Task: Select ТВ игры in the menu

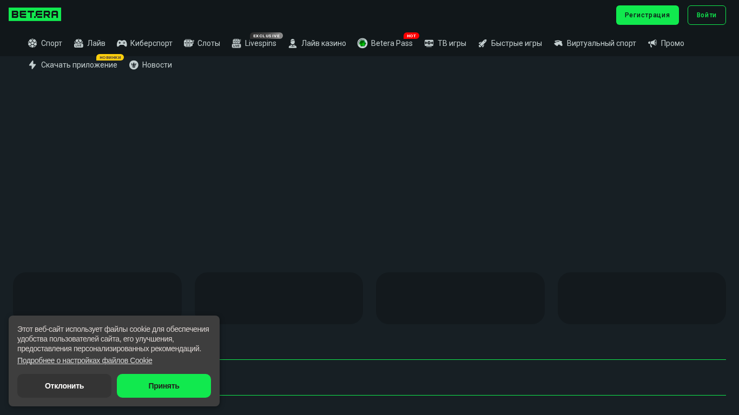Action: point(452,43)
